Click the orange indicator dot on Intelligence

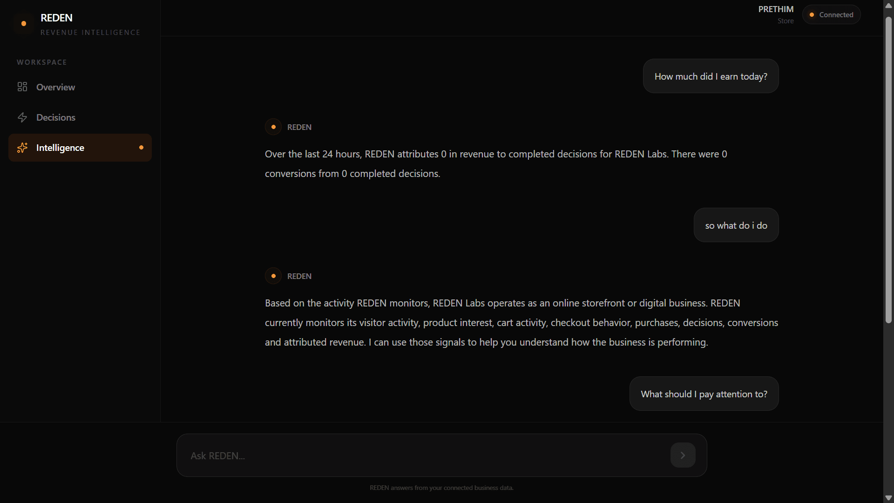click(141, 148)
